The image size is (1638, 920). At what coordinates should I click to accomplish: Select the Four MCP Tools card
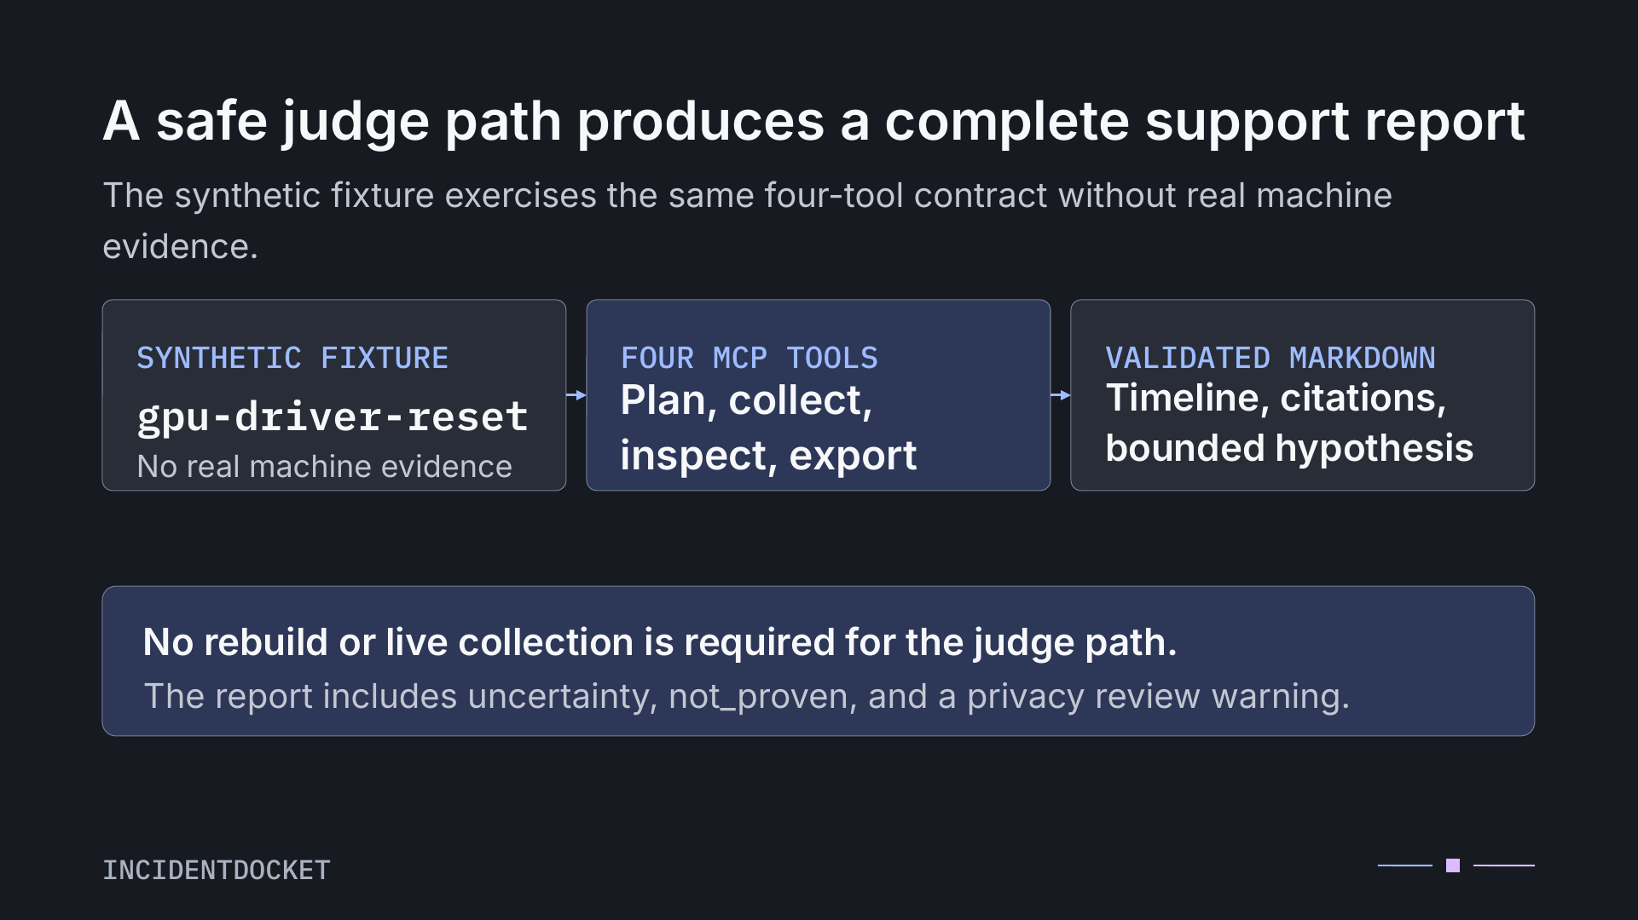tap(819, 395)
